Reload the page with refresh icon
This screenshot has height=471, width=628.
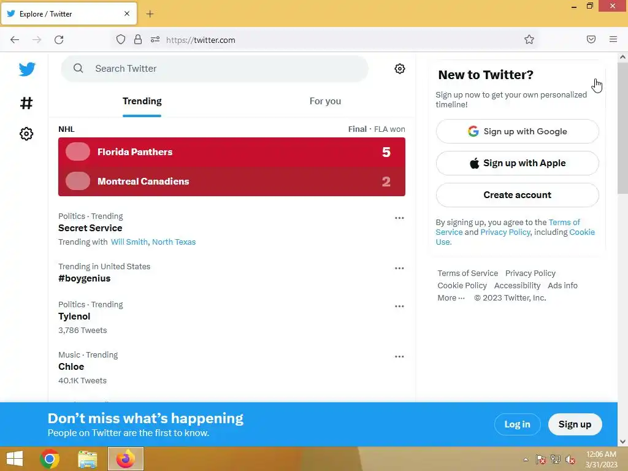[x=59, y=40]
